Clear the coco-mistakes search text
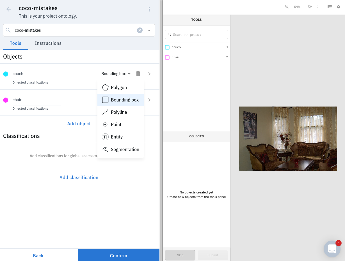 point(140,30)
